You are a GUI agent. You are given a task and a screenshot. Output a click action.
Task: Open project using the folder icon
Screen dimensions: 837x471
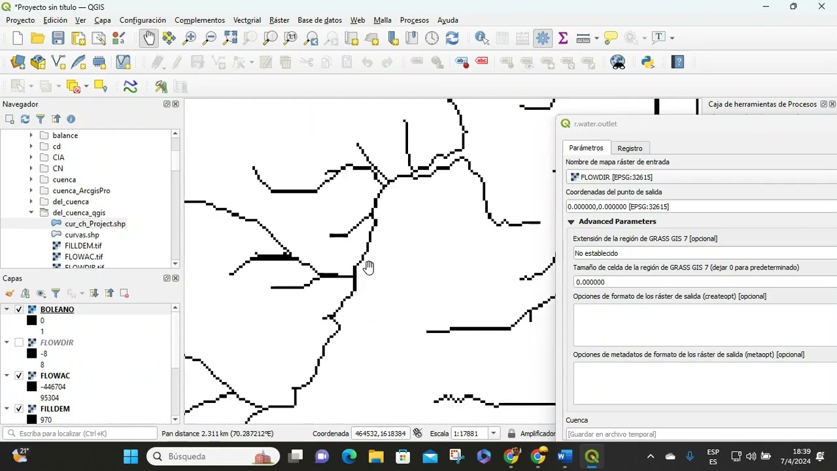[38, 38]
